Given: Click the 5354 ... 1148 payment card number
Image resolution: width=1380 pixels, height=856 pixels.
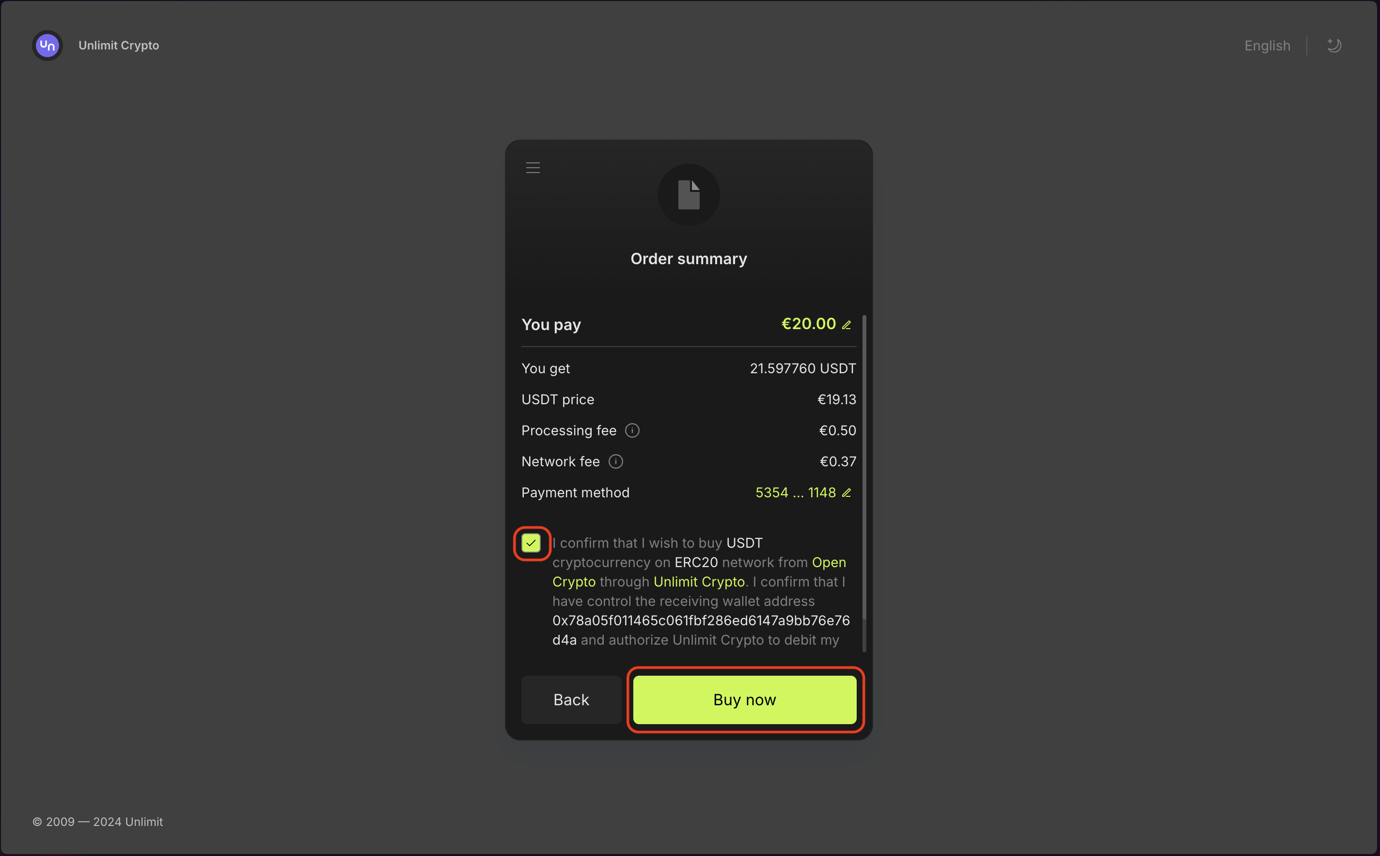Looking at the screenshot, I should click(x=796, y=492).
